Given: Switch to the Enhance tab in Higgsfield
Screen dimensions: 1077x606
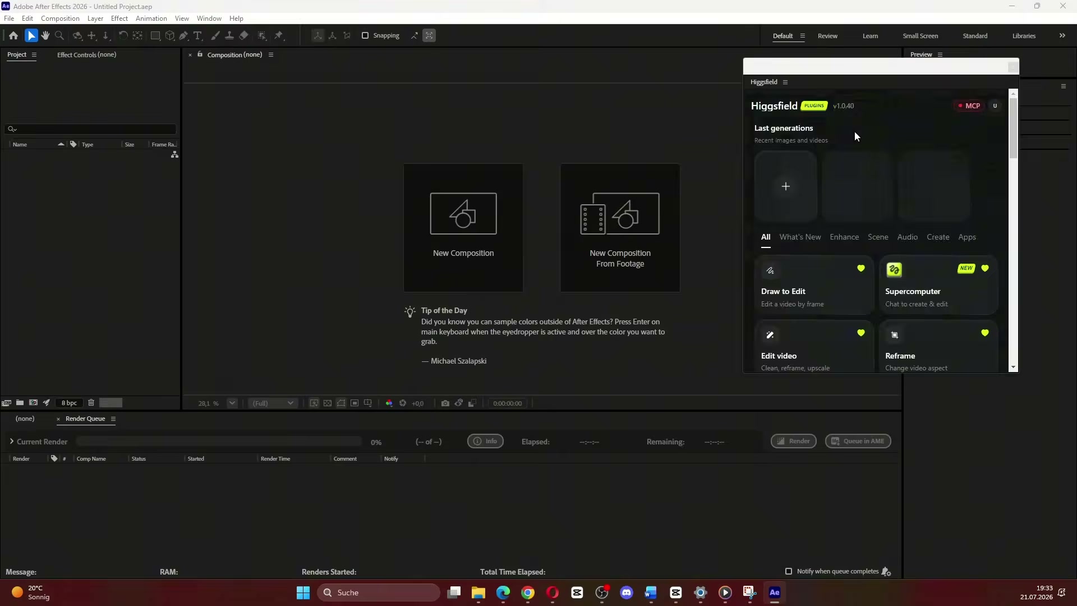Looking at the screenshot, I should click(x=844, y=237).
